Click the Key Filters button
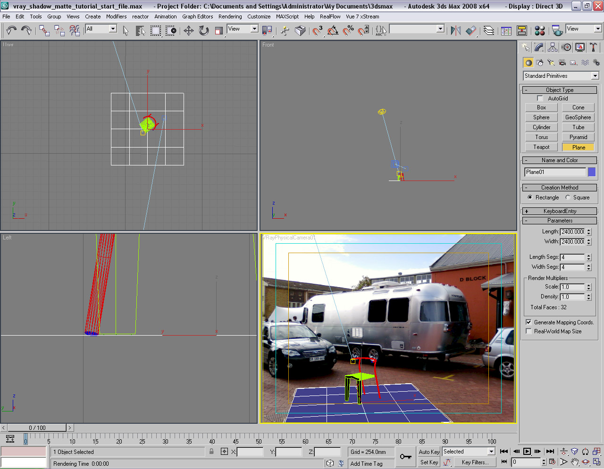This screenshot has width=604, height=469. pyautogui.click(x=475, y=462)
